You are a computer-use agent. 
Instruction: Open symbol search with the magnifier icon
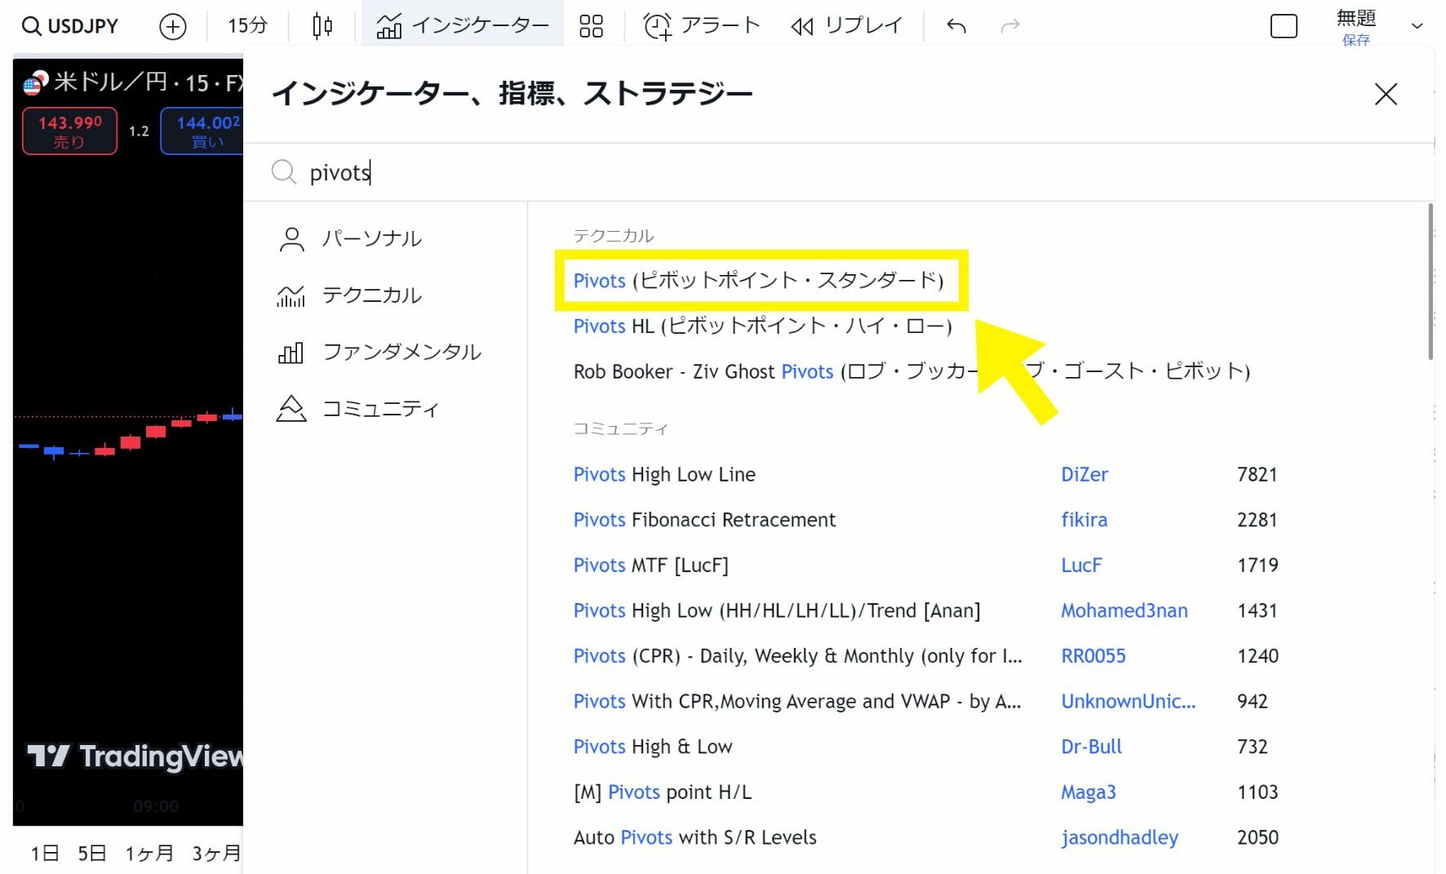coord(32,24)
